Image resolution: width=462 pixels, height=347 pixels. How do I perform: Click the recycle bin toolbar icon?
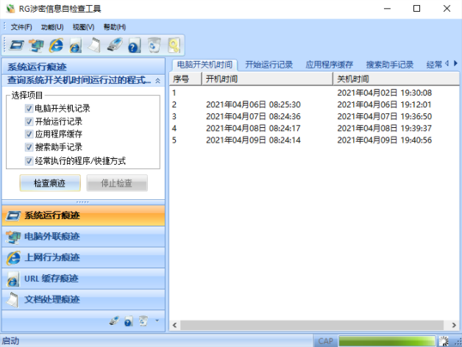153,46
